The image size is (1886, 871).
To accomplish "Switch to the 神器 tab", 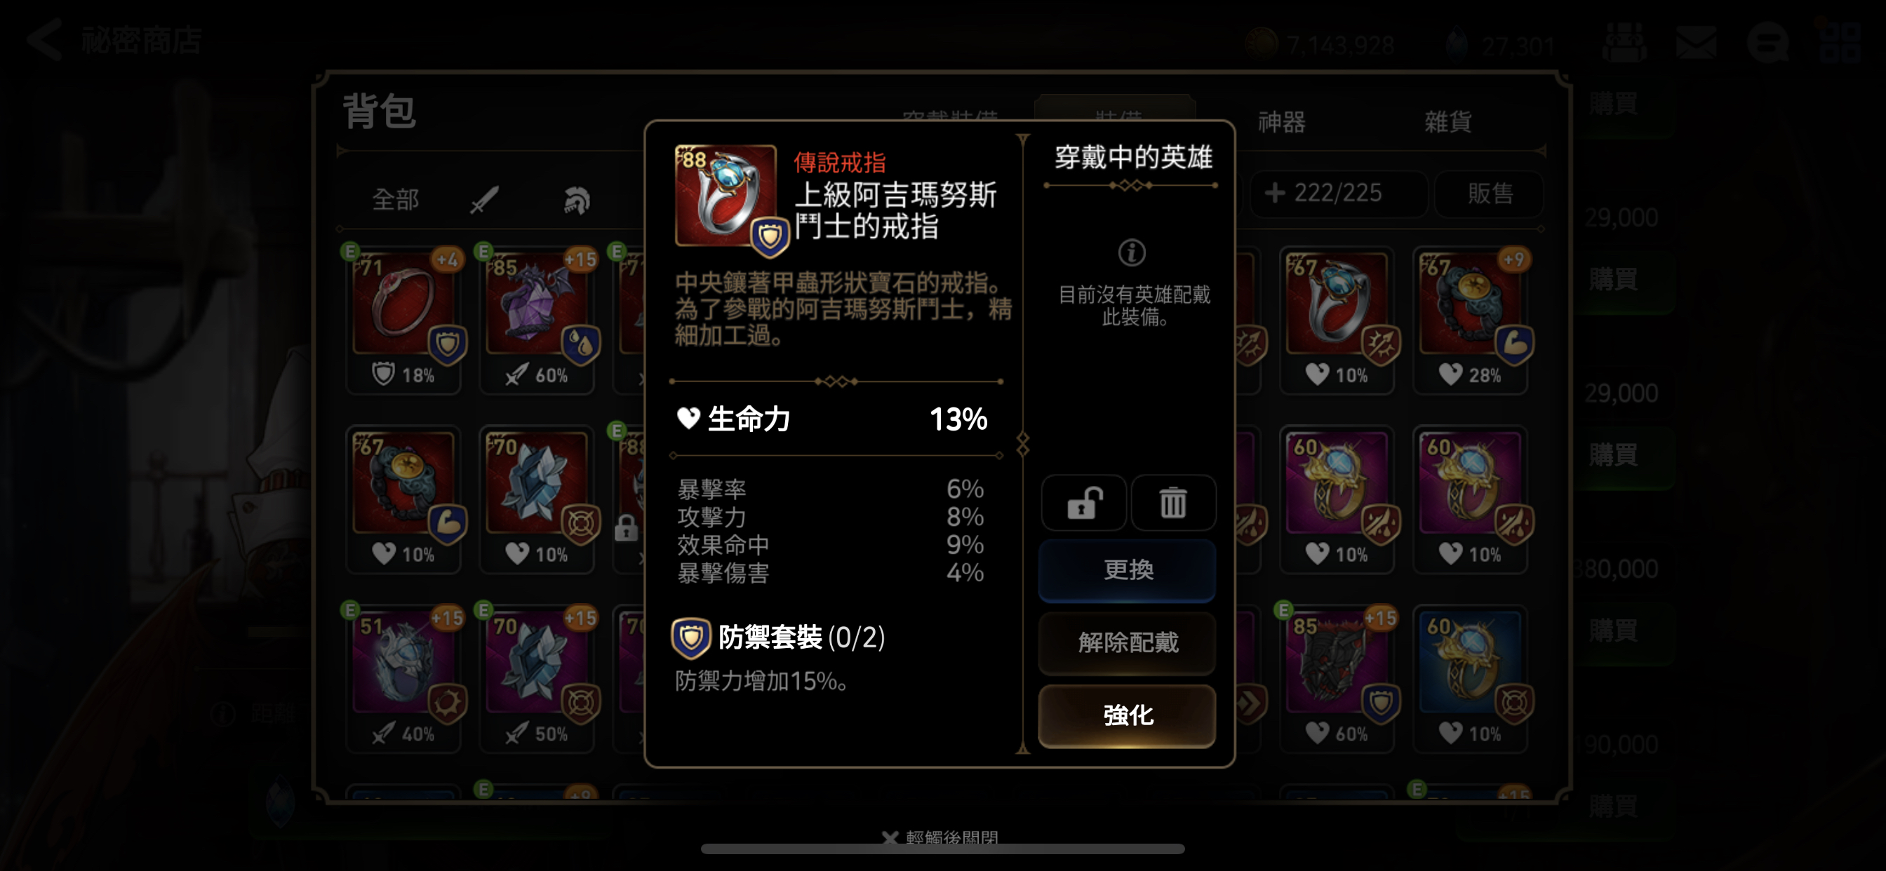I will click(1281, 121).
